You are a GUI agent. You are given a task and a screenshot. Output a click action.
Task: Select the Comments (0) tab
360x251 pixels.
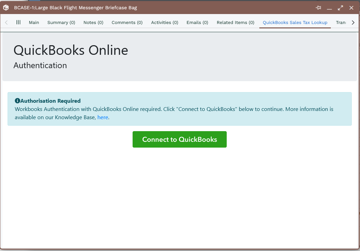point(127,23)
